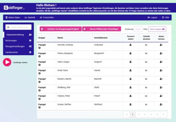This screenshot has height=122, width=176.
Task: Click password change icon for Schmitt, Andreas
Action: [131, 45]
